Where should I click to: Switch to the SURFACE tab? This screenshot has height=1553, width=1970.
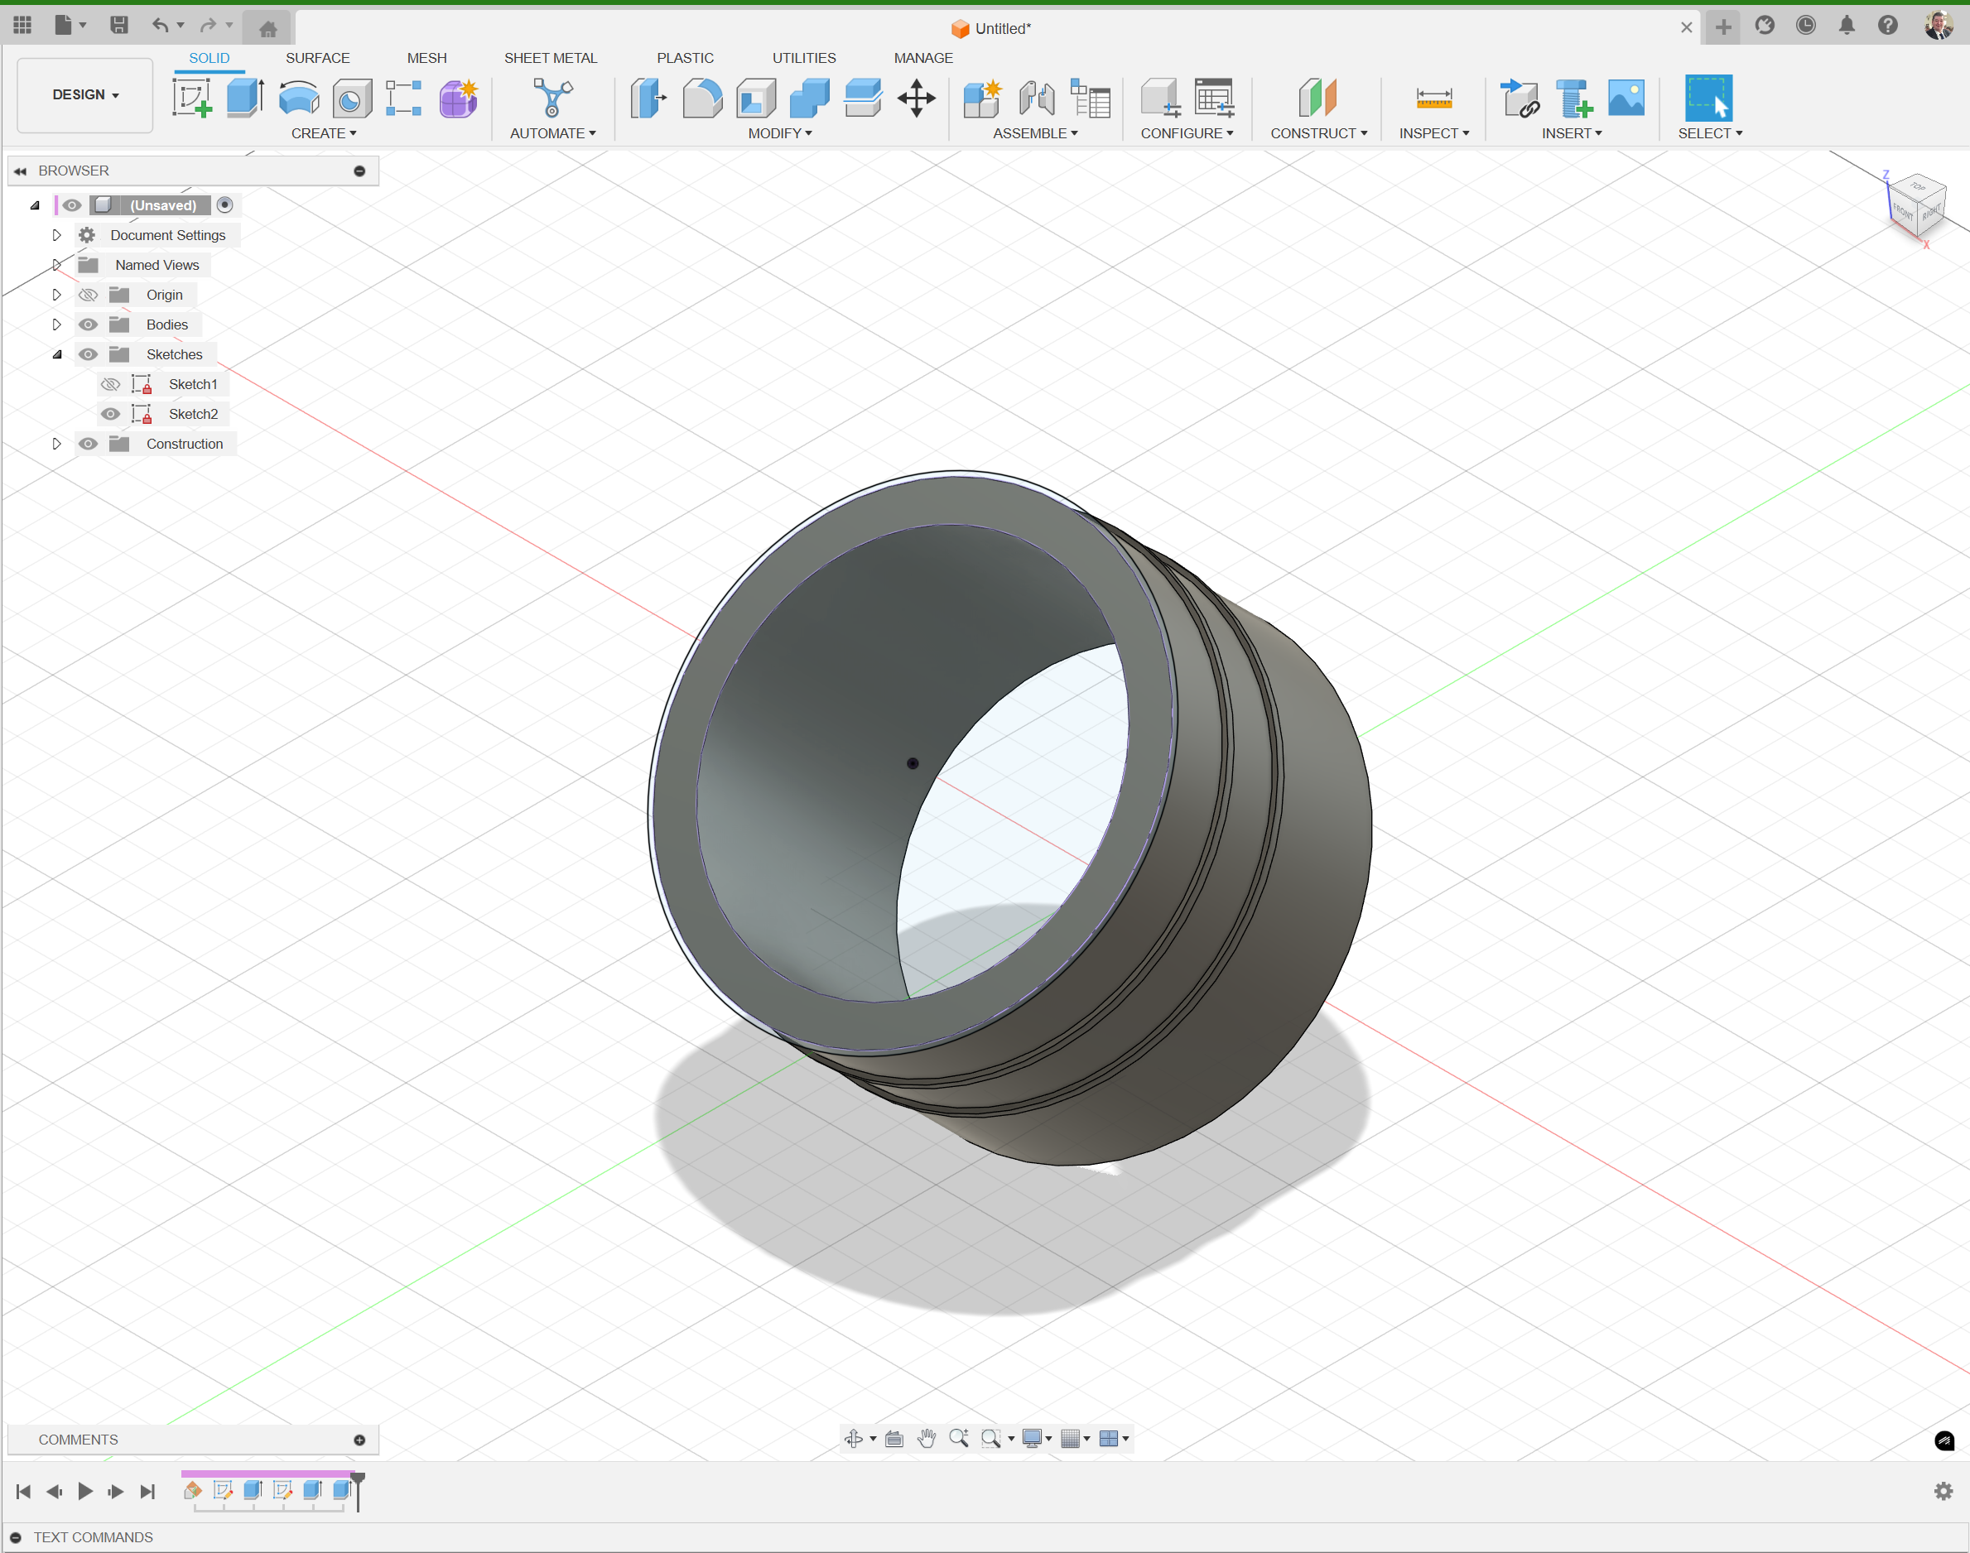pyautogui.click(x=317, y=57)
